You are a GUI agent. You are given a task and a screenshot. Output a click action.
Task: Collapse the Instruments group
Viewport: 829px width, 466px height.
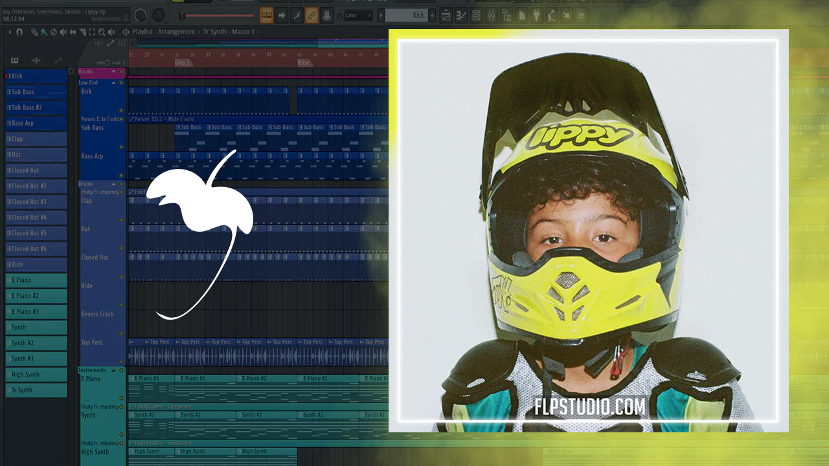pyautogui.click(x=113, y=370)
